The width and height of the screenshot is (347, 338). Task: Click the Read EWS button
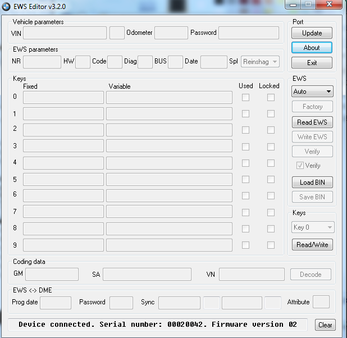[x=312, y=122]
